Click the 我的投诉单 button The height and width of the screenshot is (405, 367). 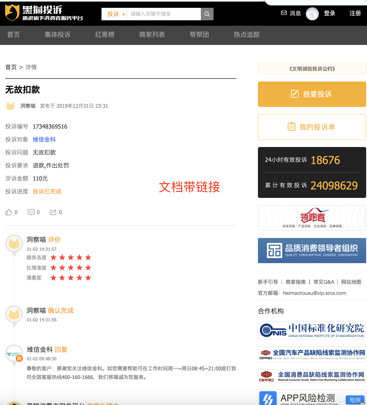(312, 127)
